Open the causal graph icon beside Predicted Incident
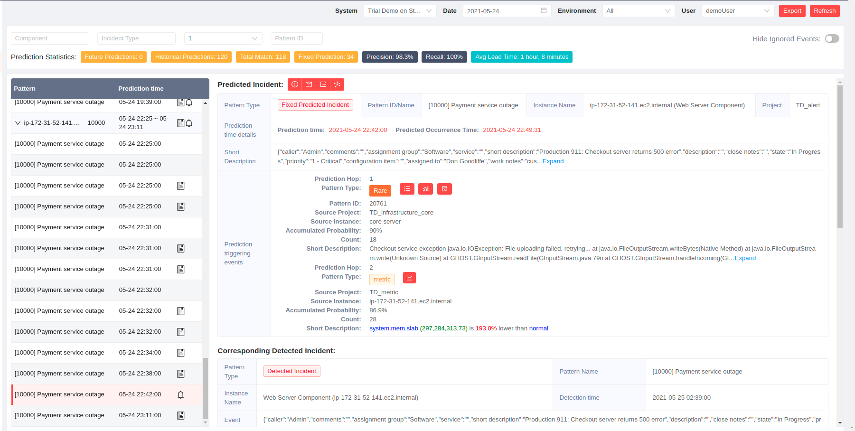The height and width of the screenshot is (431, 855). click(337, 84)
